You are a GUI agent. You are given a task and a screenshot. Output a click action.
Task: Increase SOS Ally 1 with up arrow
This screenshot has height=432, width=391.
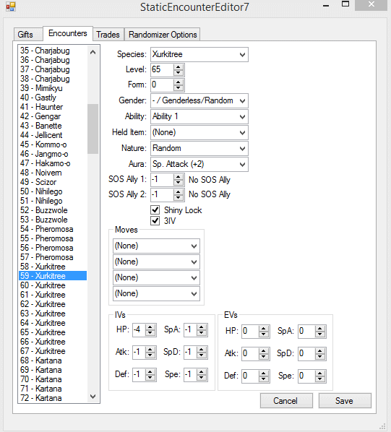tap(179, 177)
